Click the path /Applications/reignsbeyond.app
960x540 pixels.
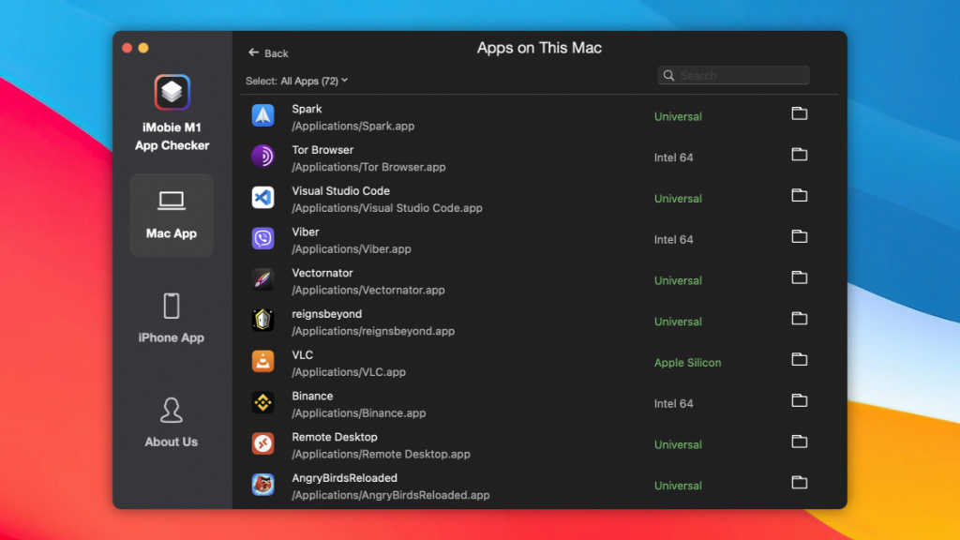tap(373, 331)
